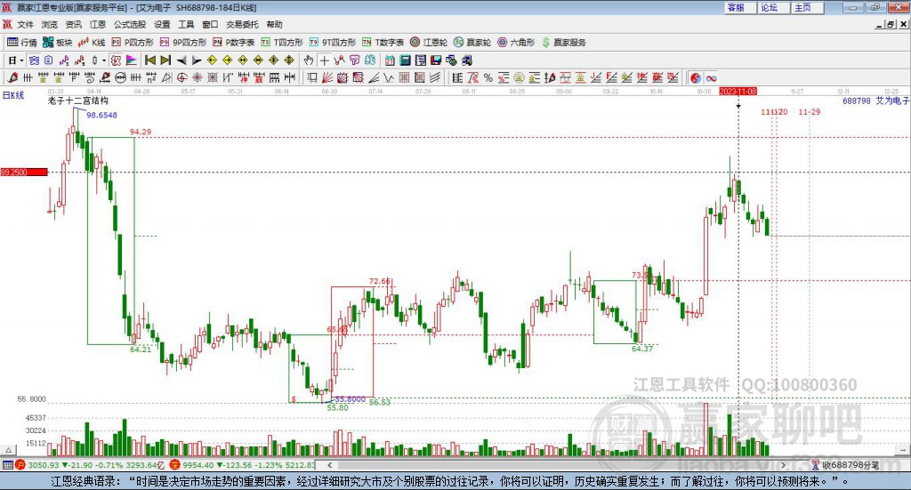Open 赢家服务 with the dollar icon
The height and width of the screenshot is (490, 911).
pyautogui.click(x=563, y=43)
